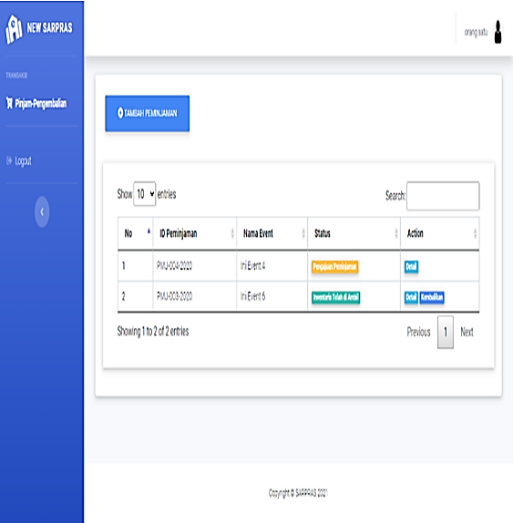
Task: Sort by the Action column header
Action: click(440, 233)
